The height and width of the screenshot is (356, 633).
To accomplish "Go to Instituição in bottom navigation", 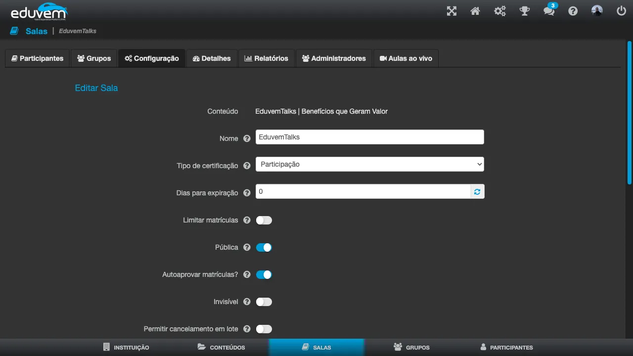I will tap(126, 347).
